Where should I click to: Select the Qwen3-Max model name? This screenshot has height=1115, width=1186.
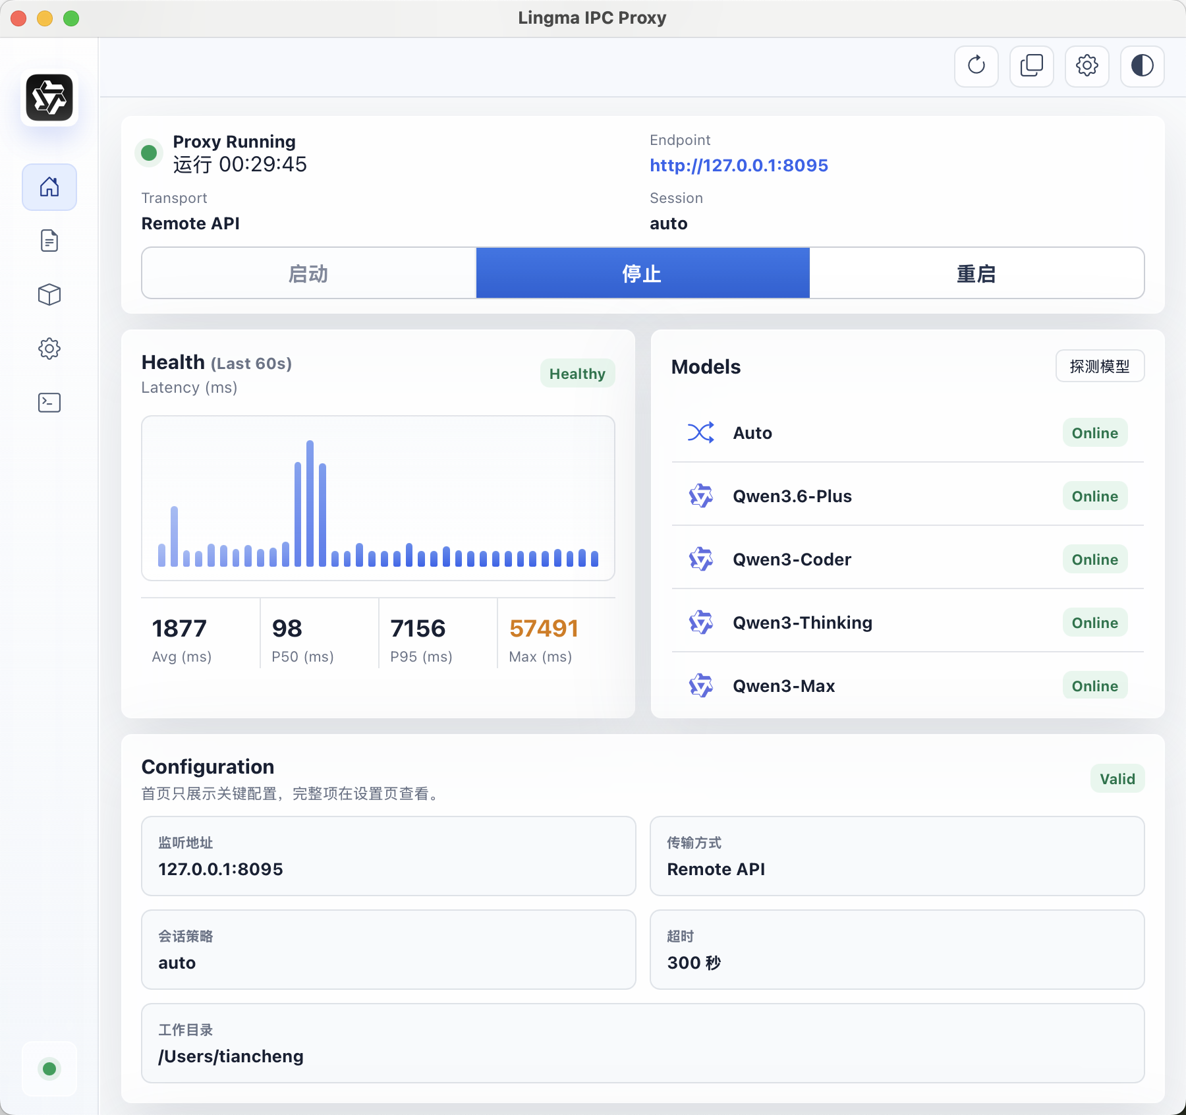pyautogui.click(x=784, y=686)
